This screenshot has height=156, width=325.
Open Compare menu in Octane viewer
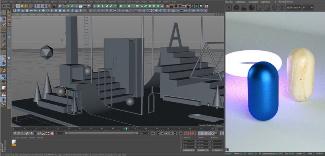tap(253, 2)
